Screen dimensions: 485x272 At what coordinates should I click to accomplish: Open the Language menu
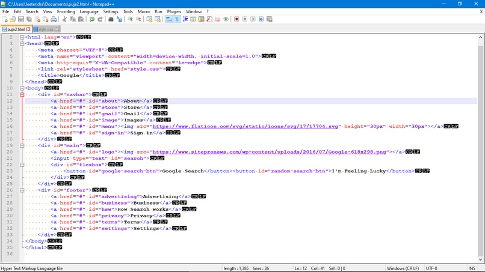89,11
